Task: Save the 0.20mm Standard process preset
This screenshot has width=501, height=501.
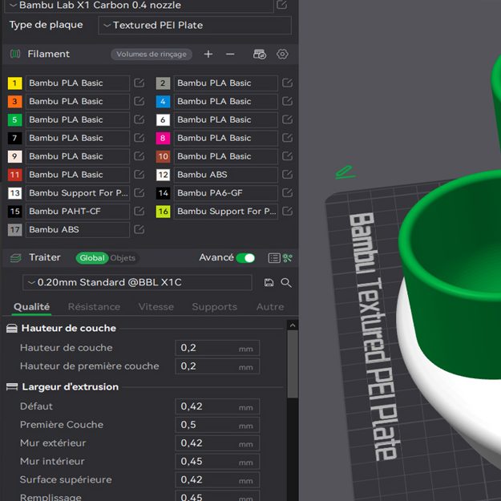Action: (x=269, y=283)
